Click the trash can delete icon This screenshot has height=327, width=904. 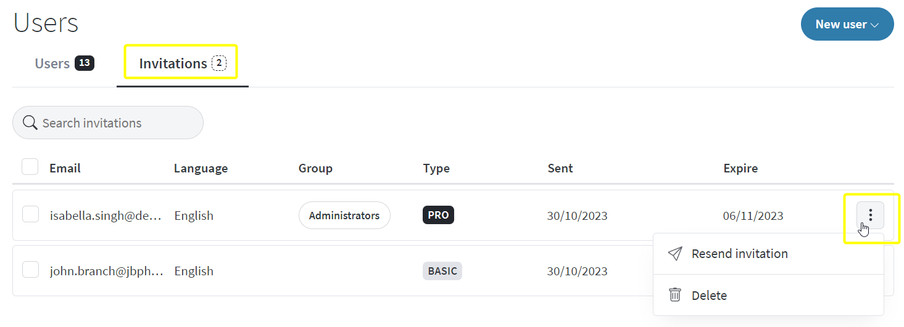[x=675, y=295]
